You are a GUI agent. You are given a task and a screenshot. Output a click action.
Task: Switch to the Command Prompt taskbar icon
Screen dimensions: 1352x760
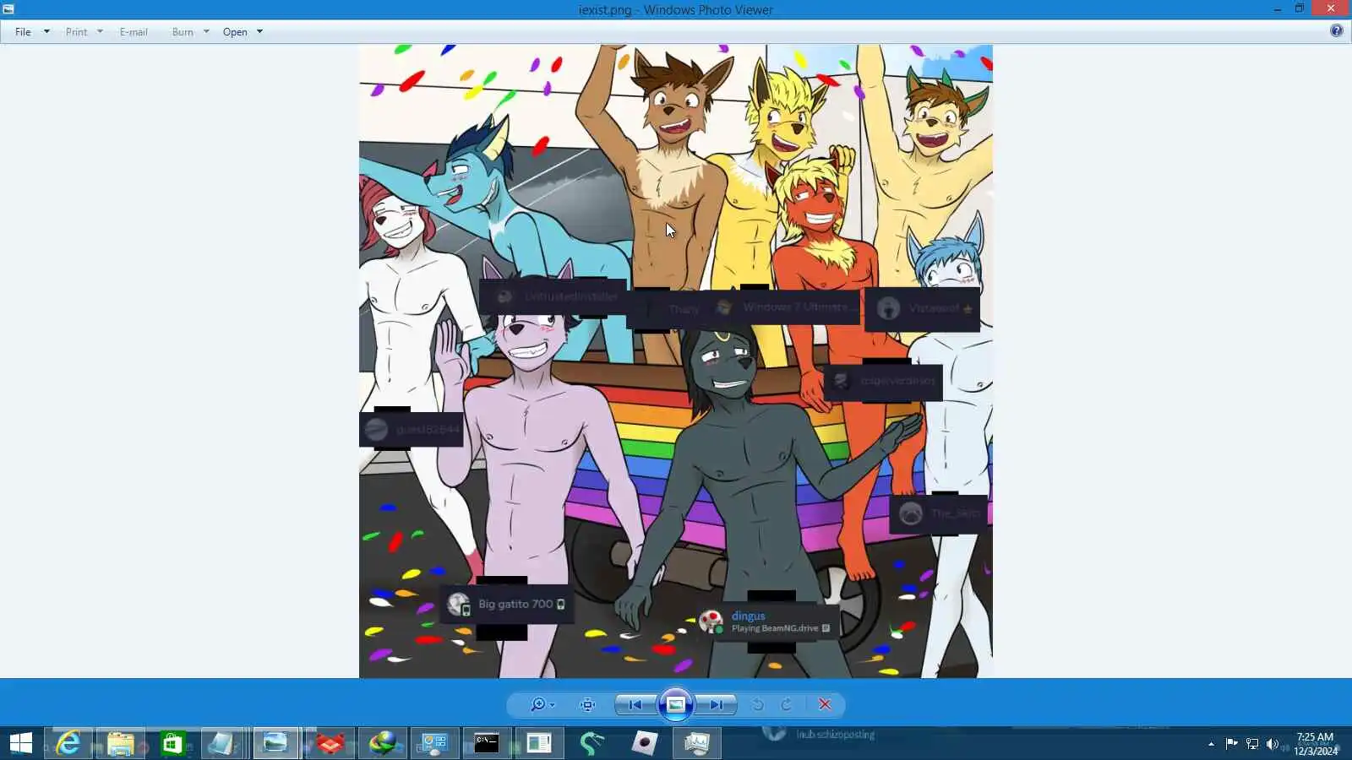point(487,743)
